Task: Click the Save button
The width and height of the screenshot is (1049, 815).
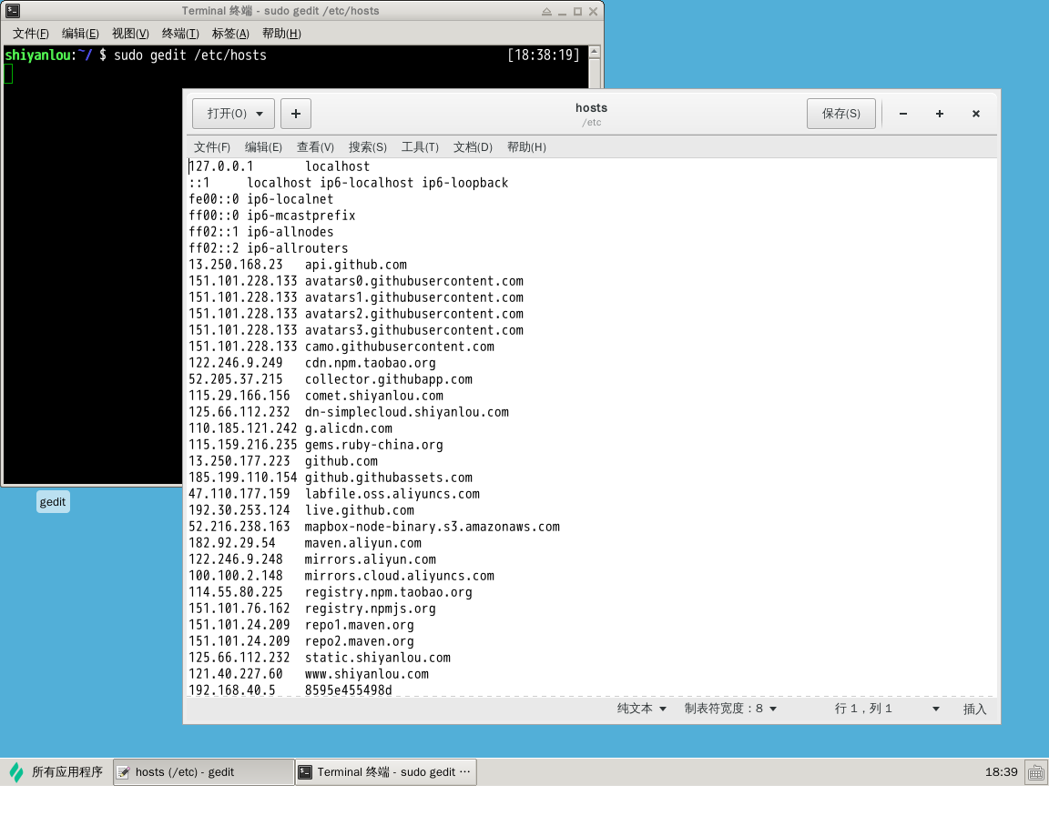Action: coord(840,114)
